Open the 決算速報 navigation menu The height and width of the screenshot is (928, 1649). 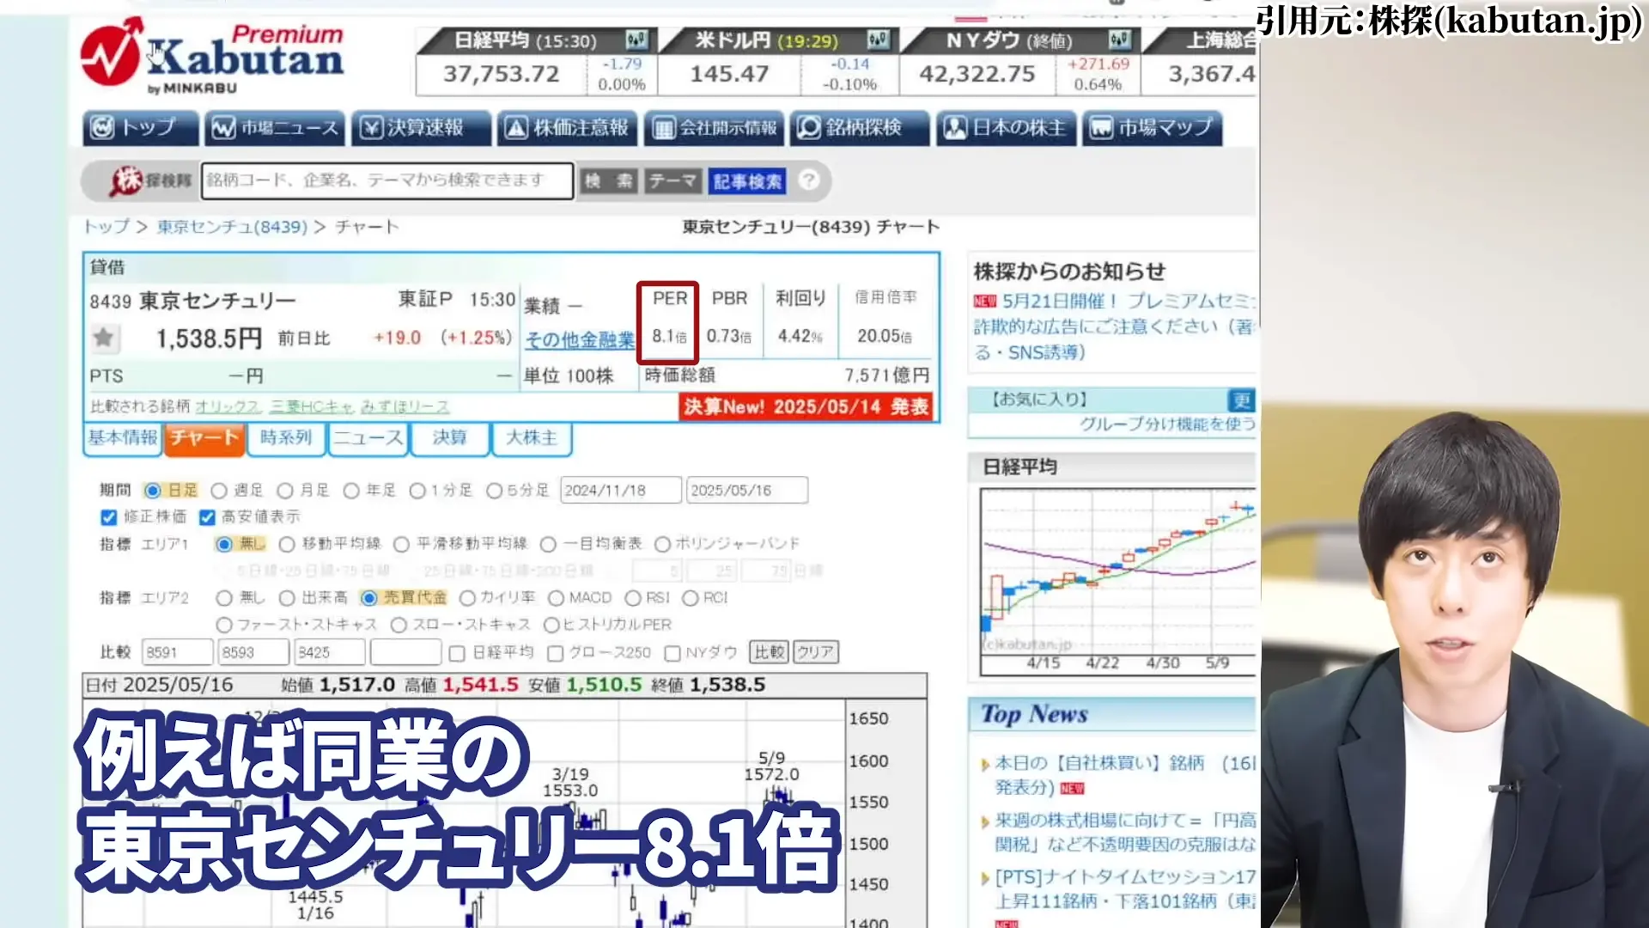(421, 128)
